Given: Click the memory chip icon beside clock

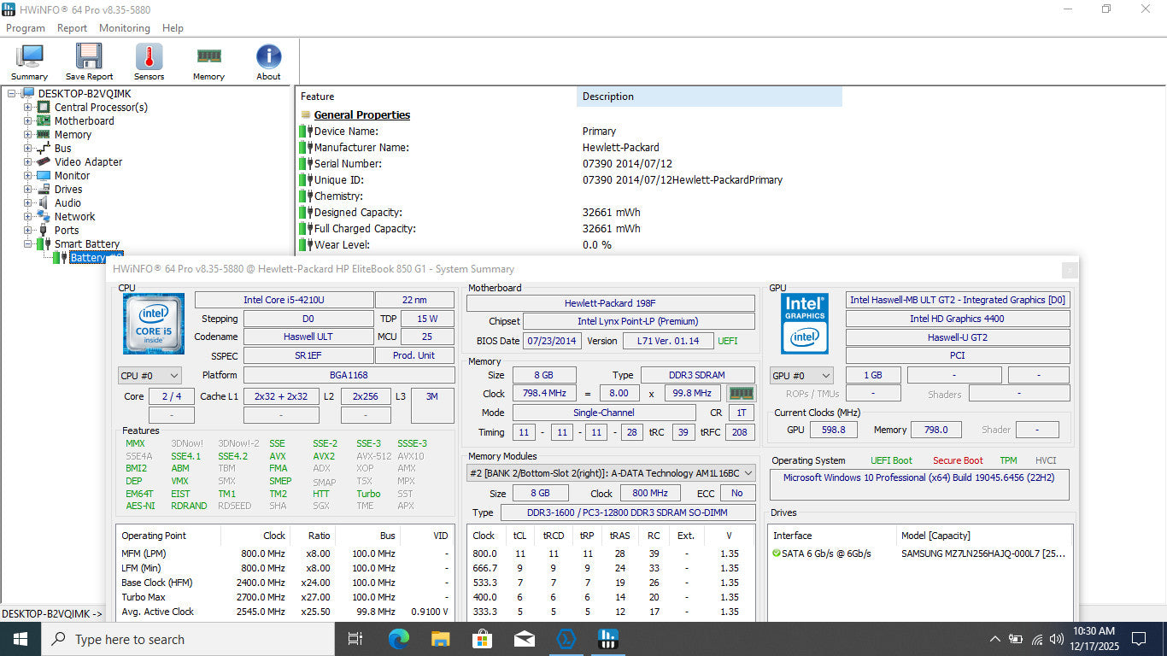Looking at the screenshot, I should click(741, 393).
